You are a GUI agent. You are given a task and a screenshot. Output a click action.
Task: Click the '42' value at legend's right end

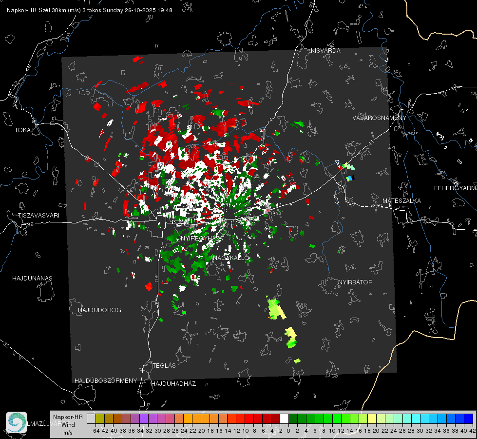(472, 431)
